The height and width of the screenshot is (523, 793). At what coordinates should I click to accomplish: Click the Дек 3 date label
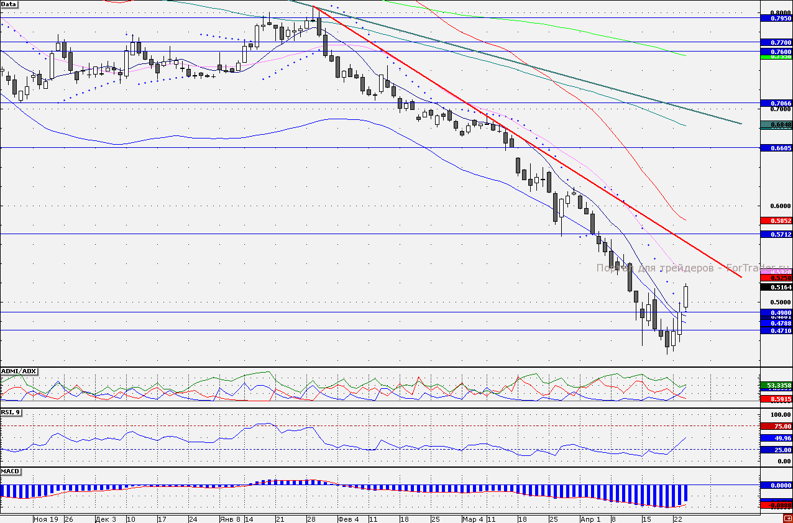[106, 519]
